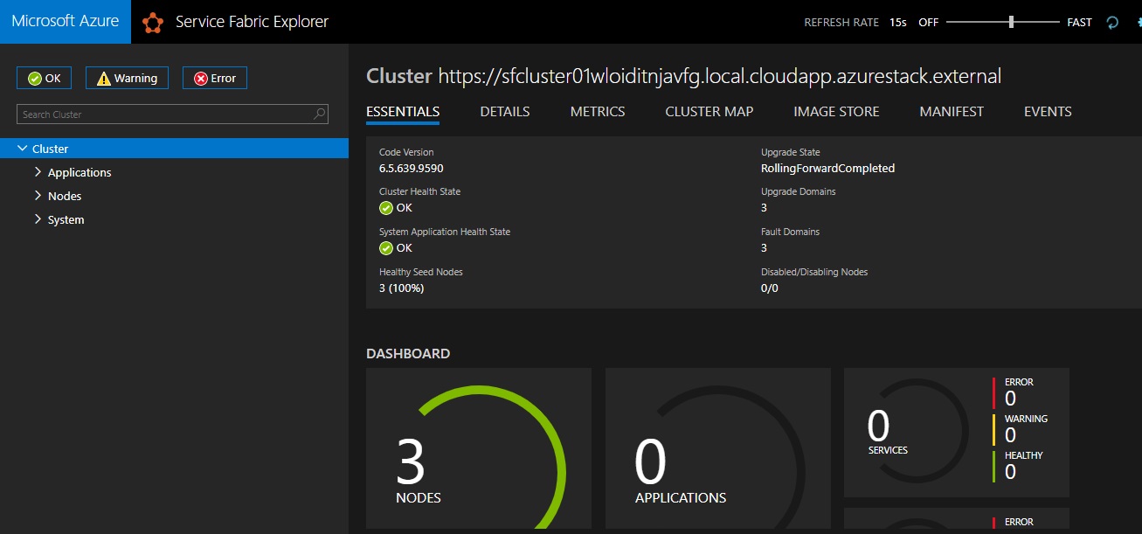
Task: Toggle the OK health filter
Action: click(x=45, y=78)
